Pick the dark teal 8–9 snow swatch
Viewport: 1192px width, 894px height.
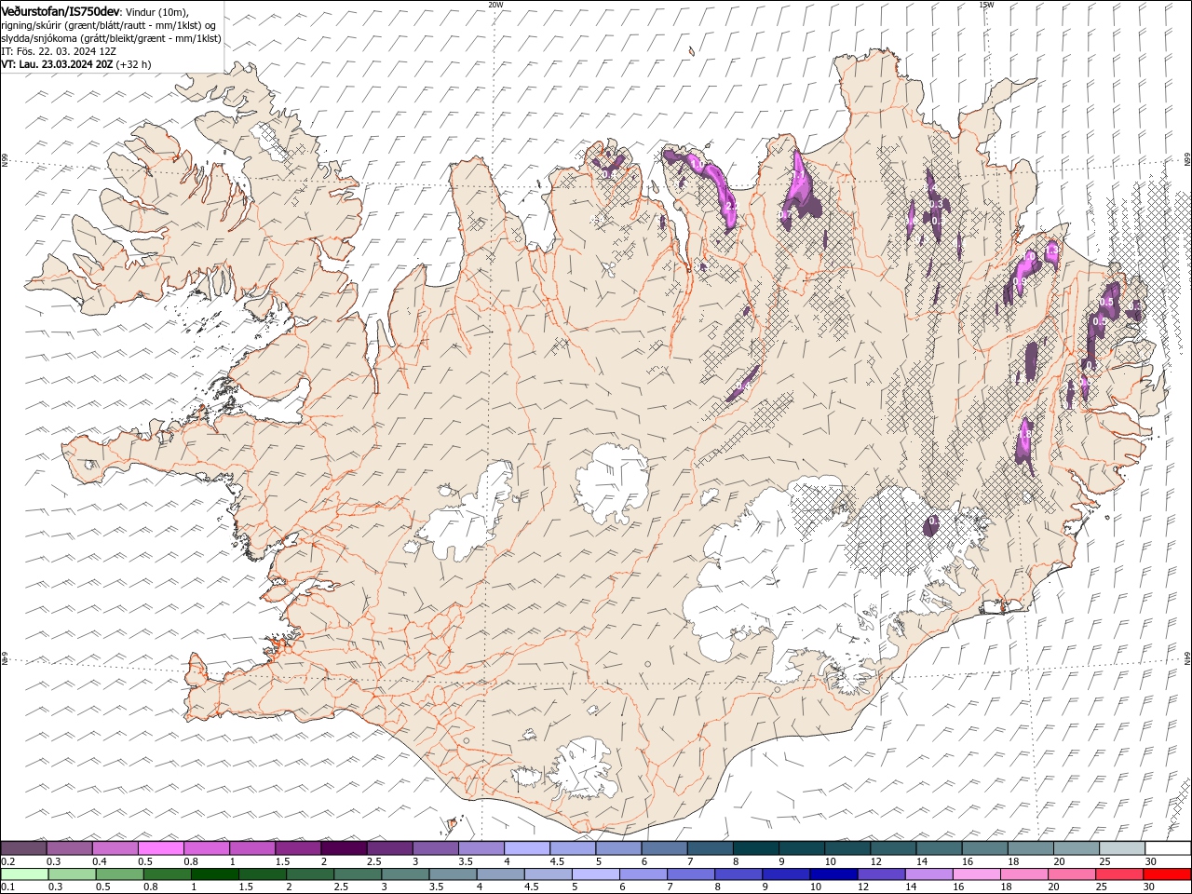pos(756,848)
